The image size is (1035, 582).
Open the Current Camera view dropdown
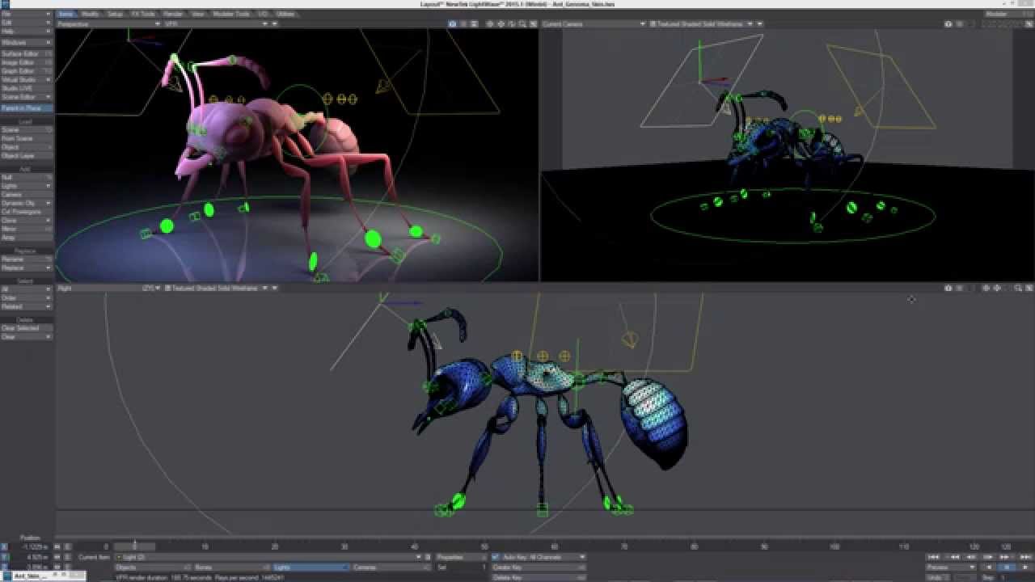click(x=590, y=23)
